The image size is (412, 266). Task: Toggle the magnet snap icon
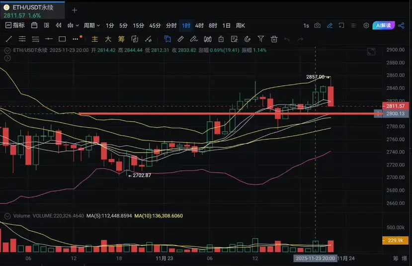click(247, 39)
